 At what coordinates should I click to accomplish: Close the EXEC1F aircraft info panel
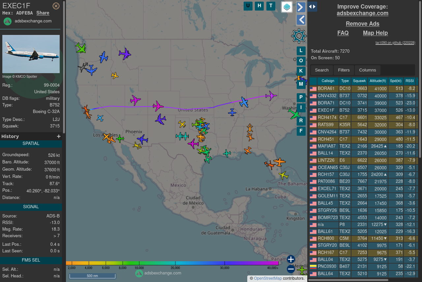56,6
